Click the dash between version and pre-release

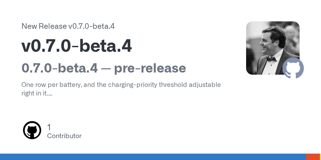click(x=106, y=69)
